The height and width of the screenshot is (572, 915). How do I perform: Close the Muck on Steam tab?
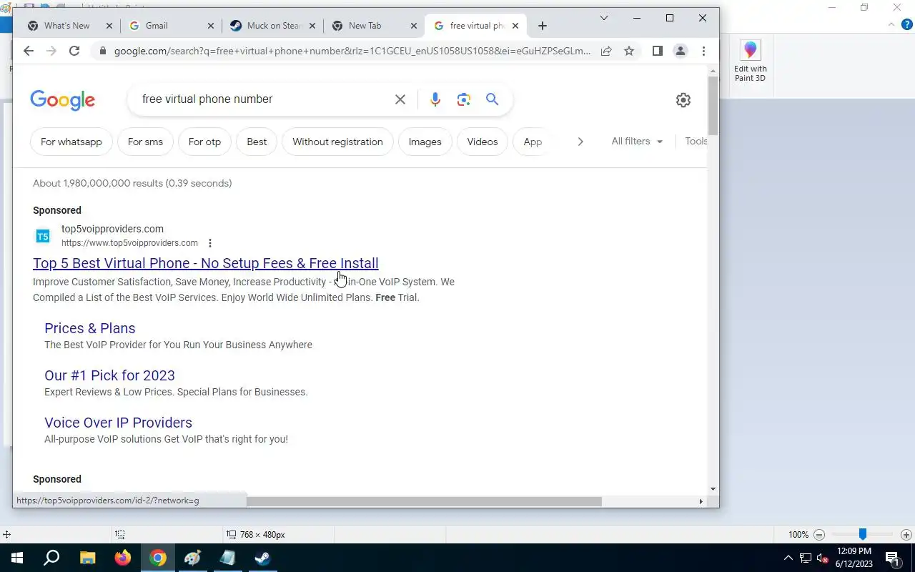click(x=312, y=26)
